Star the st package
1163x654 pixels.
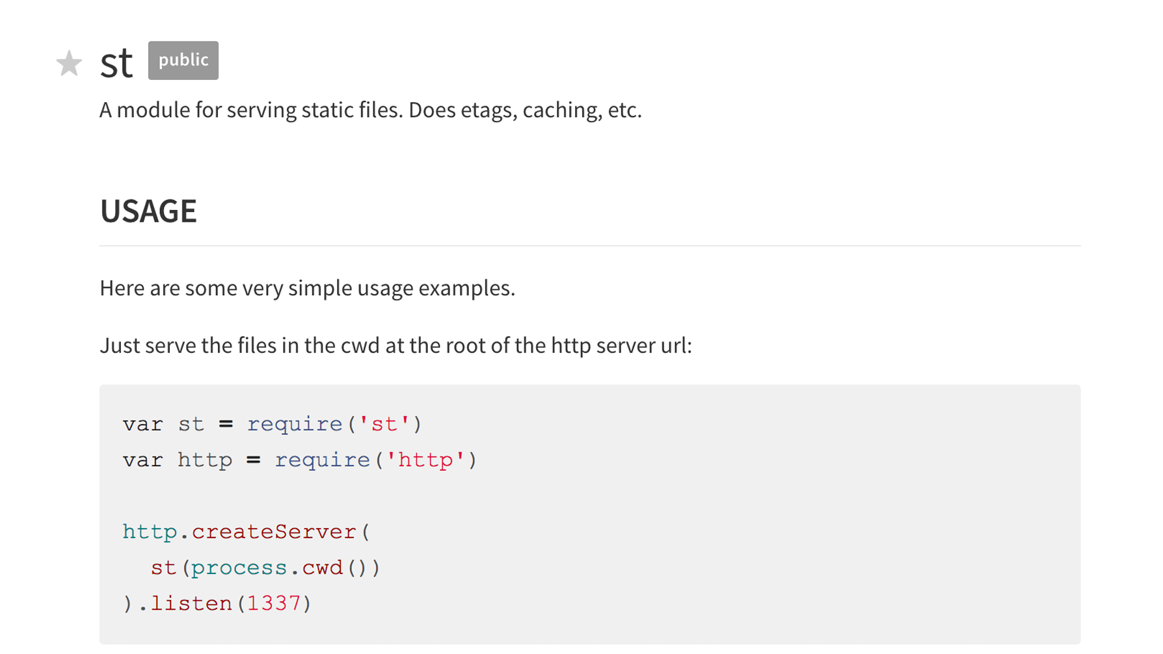pyautogui.click(x=69, y=63)
